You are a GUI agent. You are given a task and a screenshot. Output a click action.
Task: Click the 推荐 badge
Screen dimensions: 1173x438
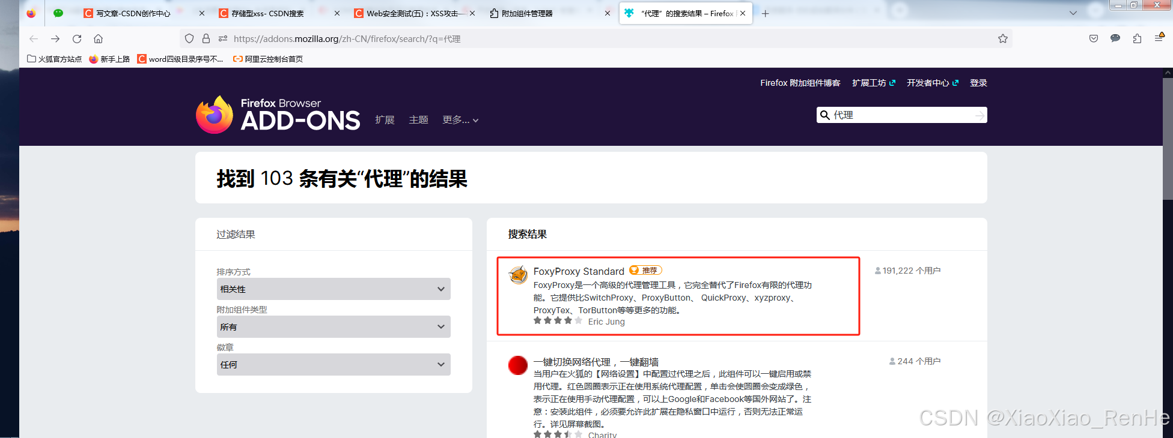[x=645, y=271]
